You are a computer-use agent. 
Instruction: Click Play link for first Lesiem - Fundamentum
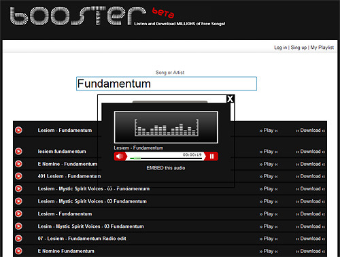[269, 131]
